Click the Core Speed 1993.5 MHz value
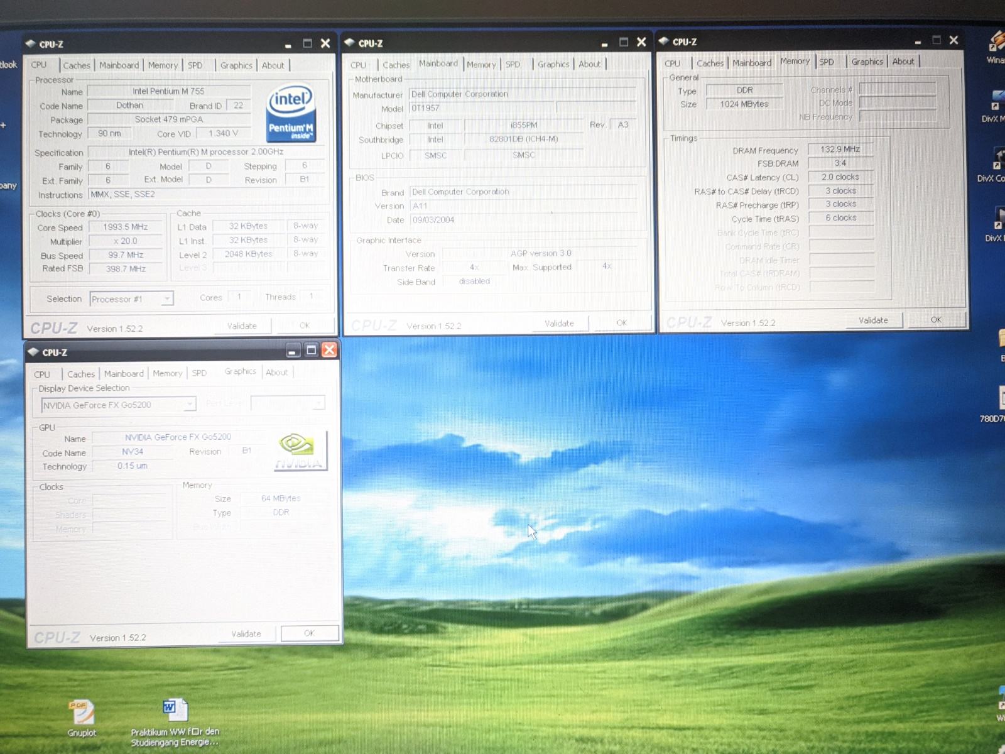This screenshot has width=1005, height=754. coord(126,227)
